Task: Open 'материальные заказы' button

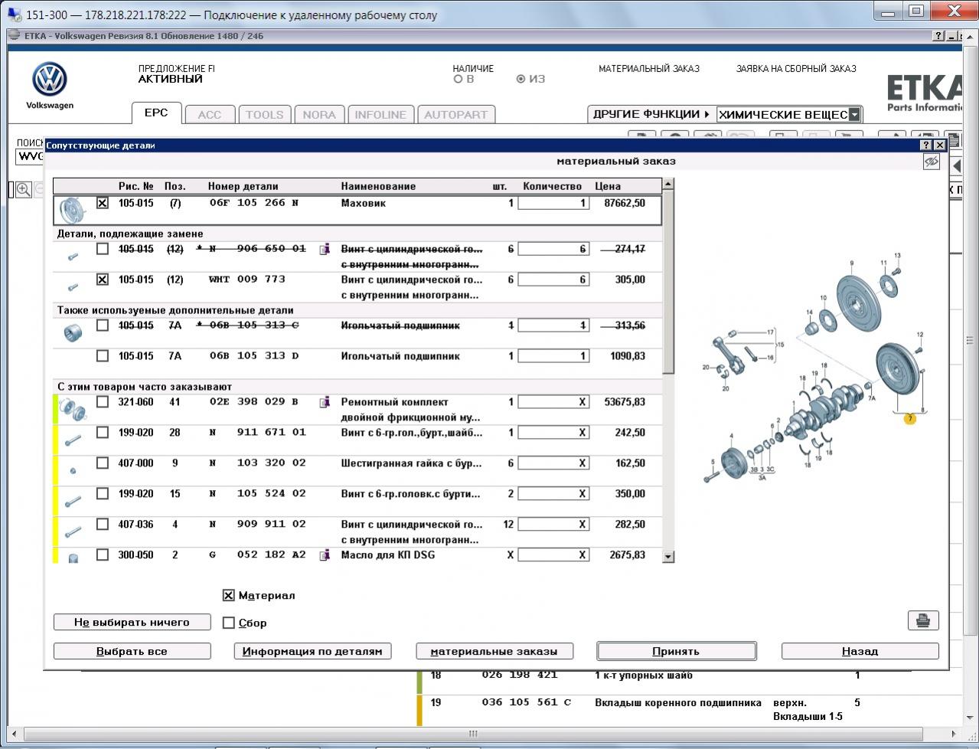Action: (494, 651)
